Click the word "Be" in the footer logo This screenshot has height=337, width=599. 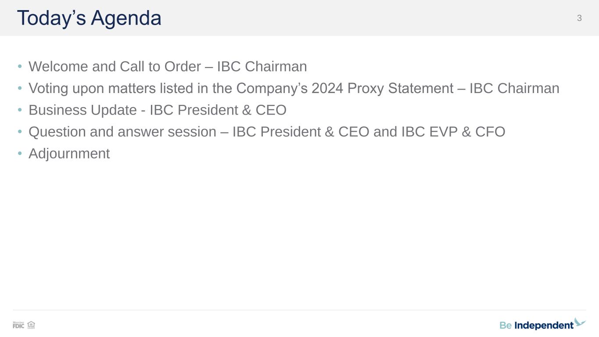pos(506,326)
